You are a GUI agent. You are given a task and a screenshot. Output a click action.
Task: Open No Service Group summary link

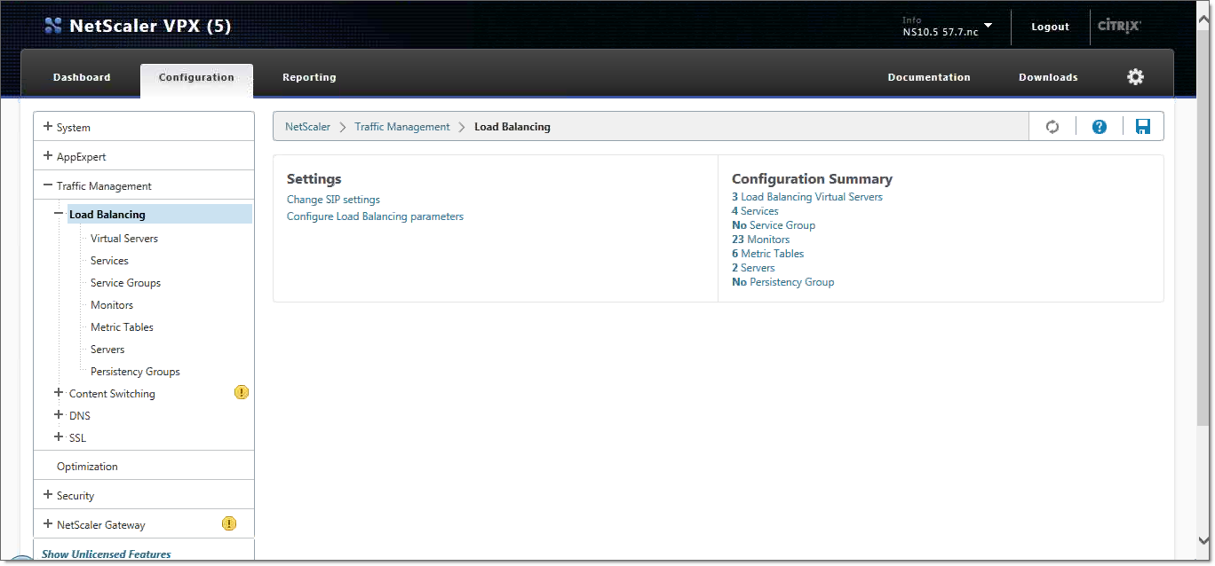coord(774,225)
